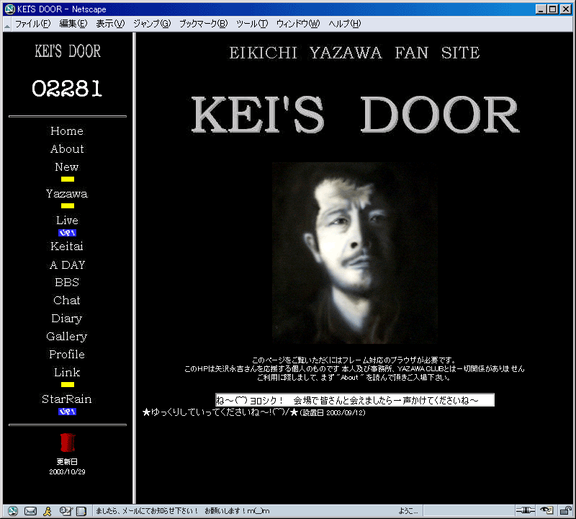The image size is (576, 519).
Task: Click the UP! badge under StarRain
Action: pyautogui.click(x=67, y=412)
